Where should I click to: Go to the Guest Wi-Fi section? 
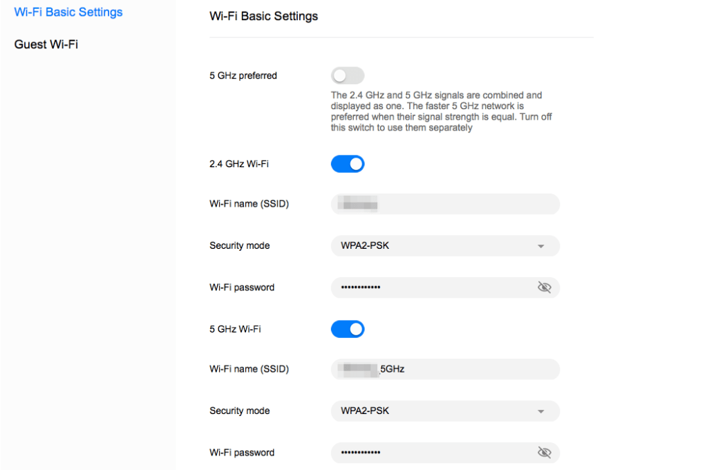[46, 45]
